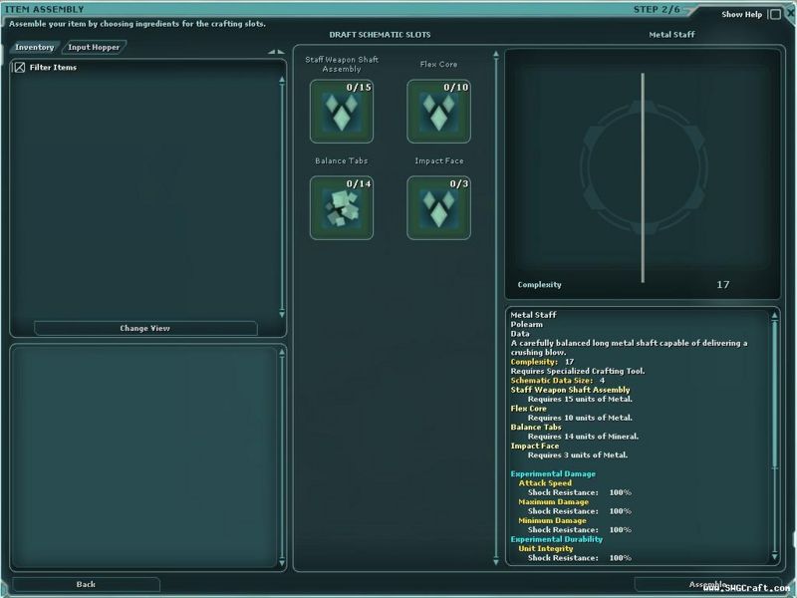Go Back to the previous step
Screen dimensions: 797x598
click(86, 584)
